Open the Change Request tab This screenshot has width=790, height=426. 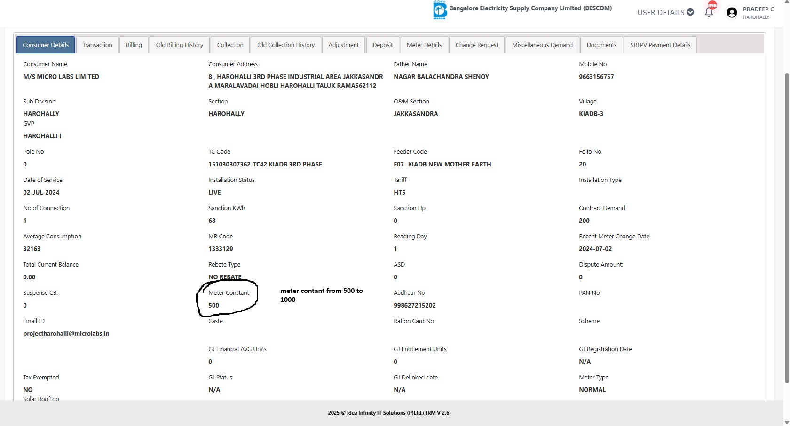(x=477, y=45)
